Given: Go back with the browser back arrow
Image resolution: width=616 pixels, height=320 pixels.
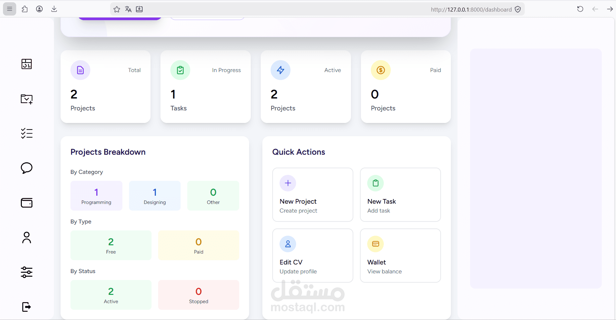Looking at the screenshot, I should point(595,9).
